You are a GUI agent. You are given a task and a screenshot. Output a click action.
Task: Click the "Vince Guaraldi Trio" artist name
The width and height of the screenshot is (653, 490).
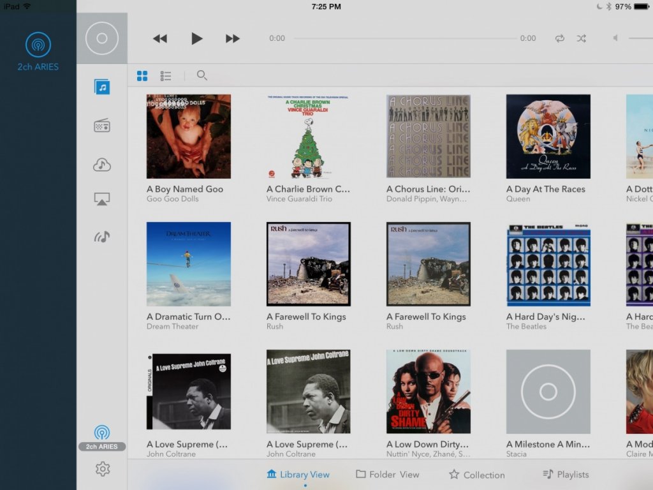coord(300,199)
